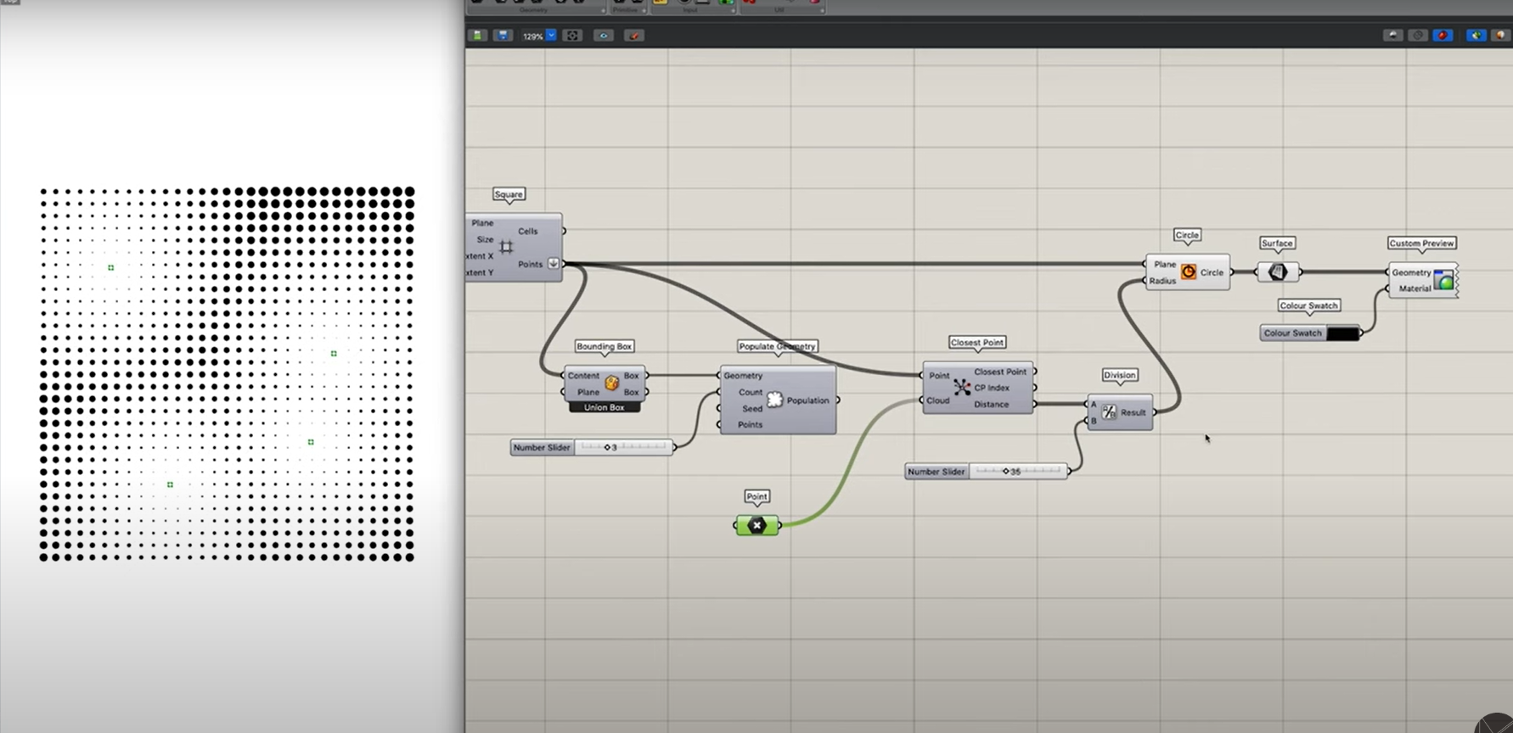Click the Closest Point name tag above its component
This screenshot has height=733, width=1513.
pyautogui.click(x=977, y=343)
